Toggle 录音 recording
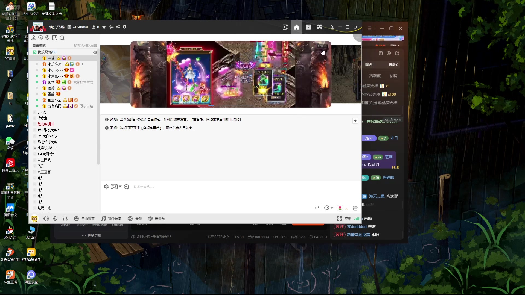Viewport: 525px width, 295px height. (x=135, y=219)
